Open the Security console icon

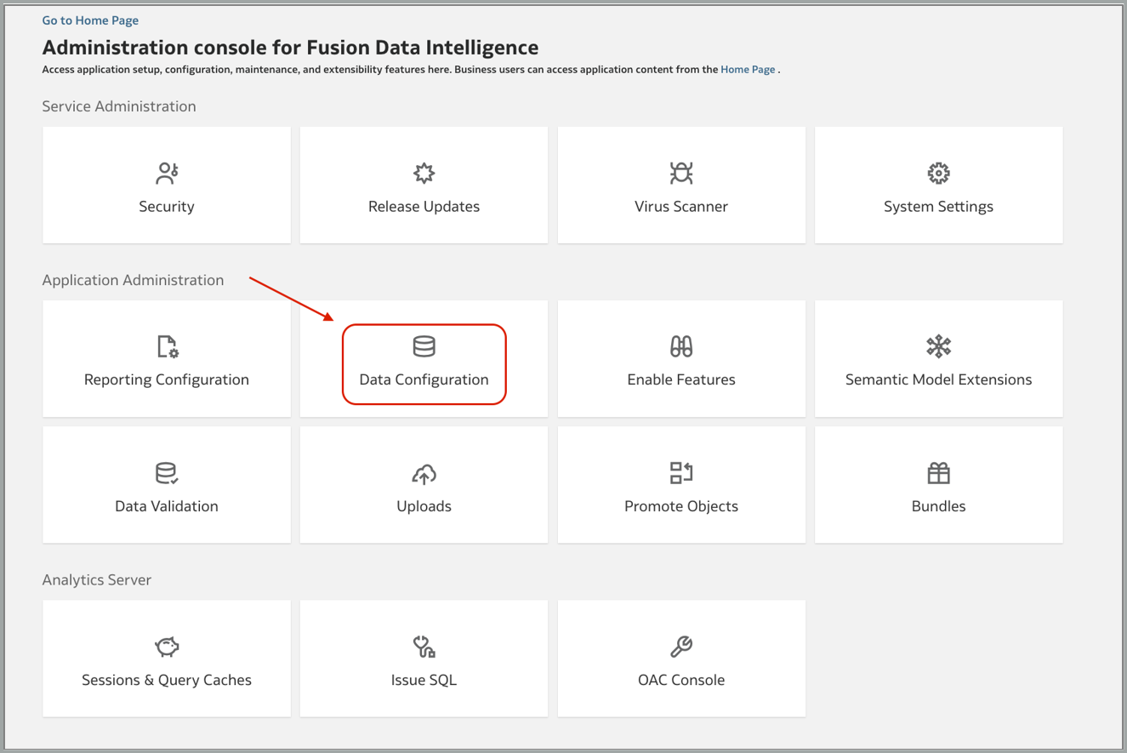point(166,173)
